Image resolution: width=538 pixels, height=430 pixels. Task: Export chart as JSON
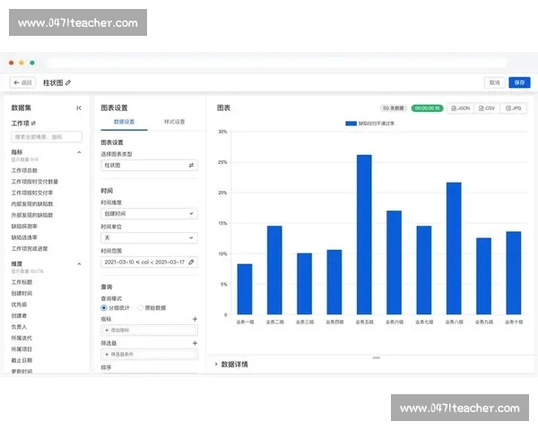pos(461,107)
